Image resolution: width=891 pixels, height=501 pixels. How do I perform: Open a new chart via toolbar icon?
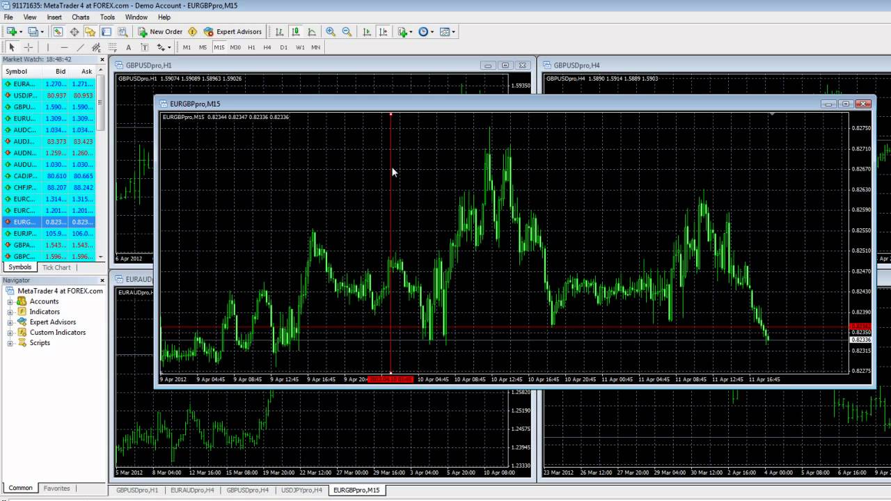click(x=11, y=31)
